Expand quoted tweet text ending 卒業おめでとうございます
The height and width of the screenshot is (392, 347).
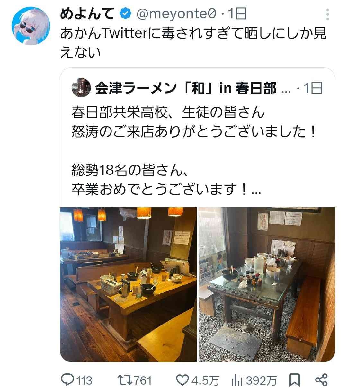166,190
